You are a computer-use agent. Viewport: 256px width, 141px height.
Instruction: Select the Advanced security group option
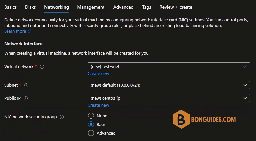pyautogui.click(x=91, y=133)
